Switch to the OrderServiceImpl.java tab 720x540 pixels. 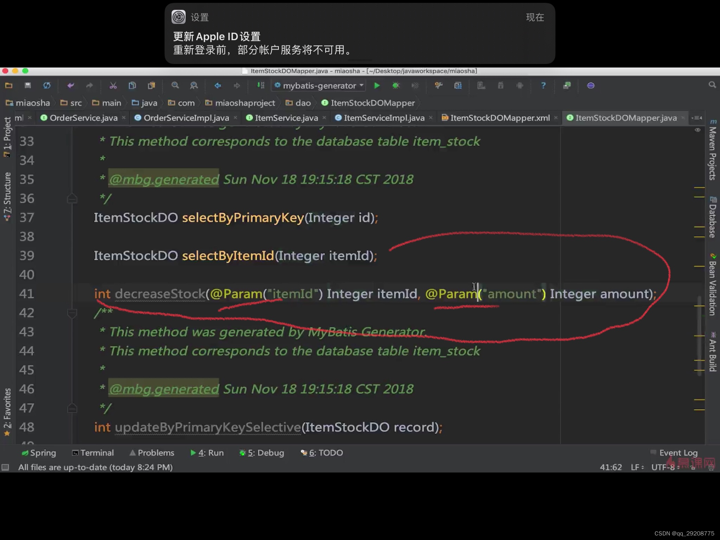click(186, 118)
